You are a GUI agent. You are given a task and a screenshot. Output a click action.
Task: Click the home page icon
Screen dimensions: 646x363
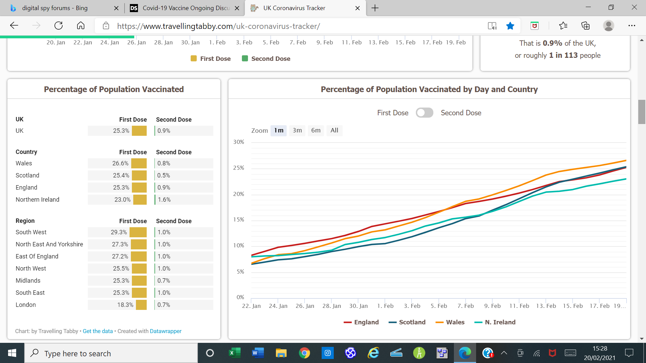pos(81,26)
